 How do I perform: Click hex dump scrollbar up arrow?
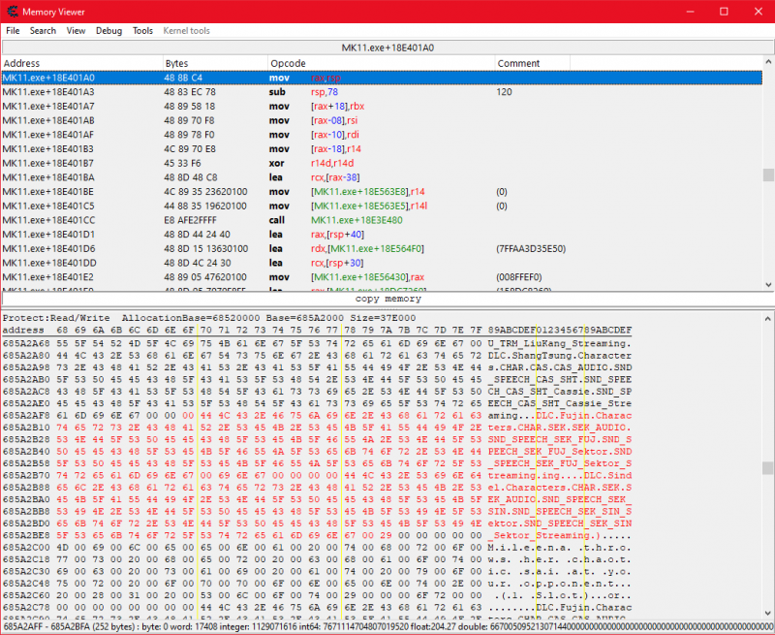(x=768, y=319)
